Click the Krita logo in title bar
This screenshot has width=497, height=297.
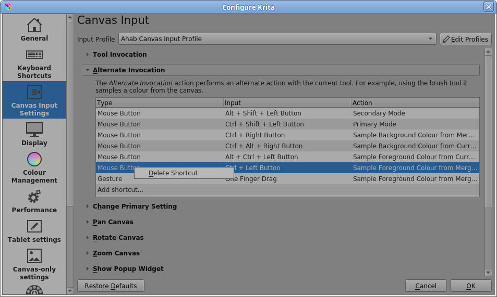(8, 7)
